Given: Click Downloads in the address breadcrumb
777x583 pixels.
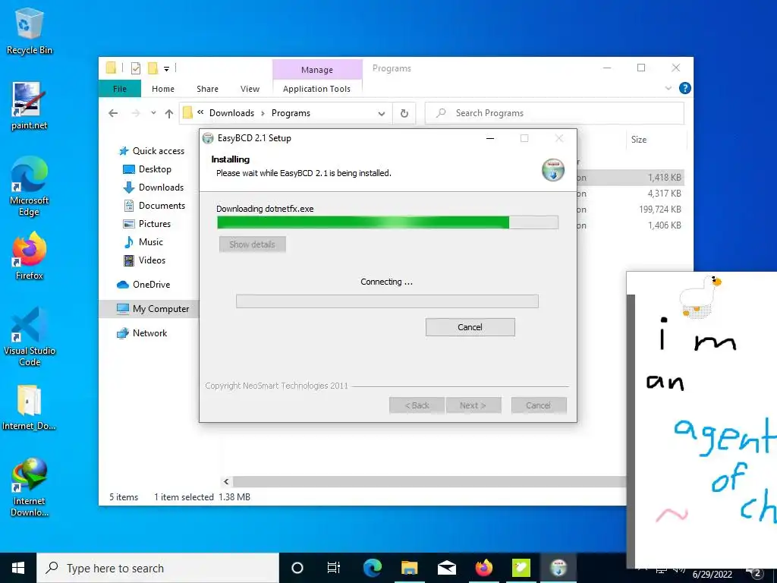Looking at the screenshot, I should pyautogui.click(x=232, y=113).
